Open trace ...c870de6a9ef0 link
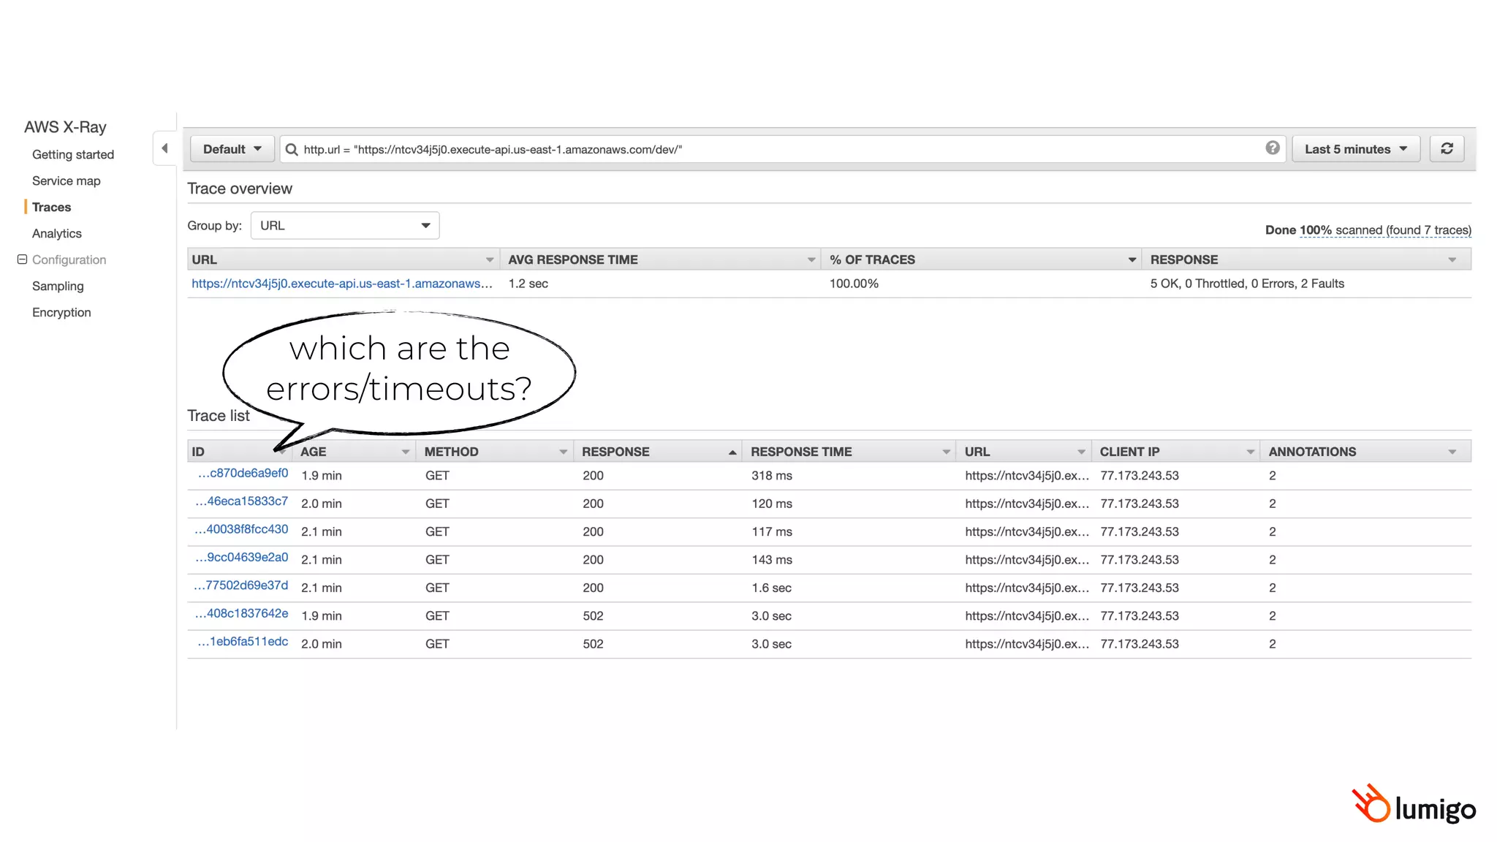The height and width of the screenshot is (842, 1497). point(243,474)
